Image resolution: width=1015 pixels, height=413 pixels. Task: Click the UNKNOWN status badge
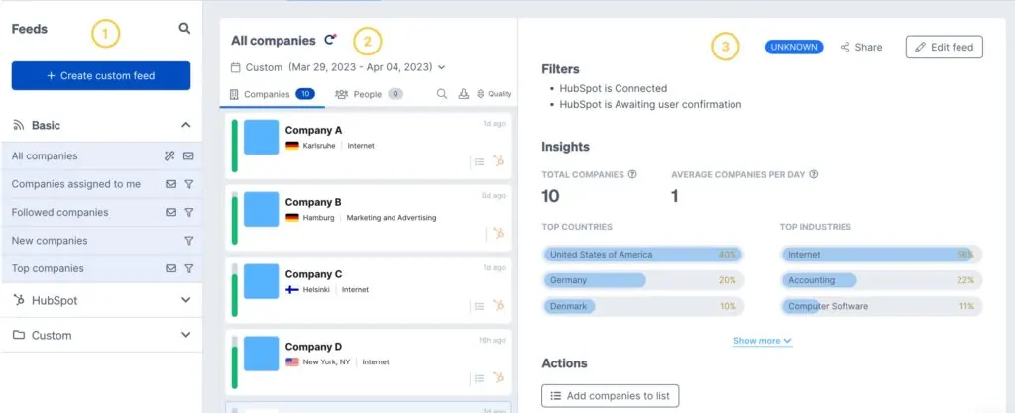pos(794,47)
